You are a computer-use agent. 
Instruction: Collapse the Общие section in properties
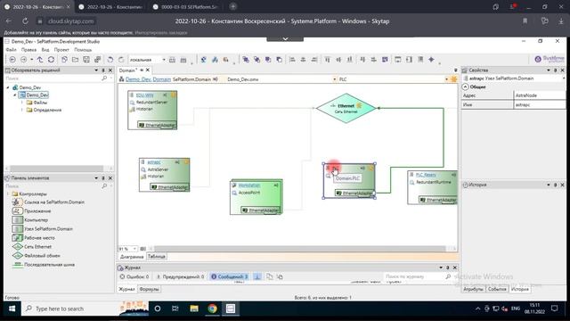465,87
